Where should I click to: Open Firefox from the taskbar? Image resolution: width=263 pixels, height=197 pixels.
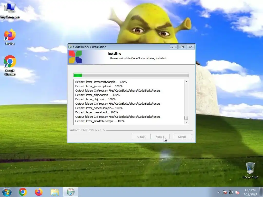point(39,192)
